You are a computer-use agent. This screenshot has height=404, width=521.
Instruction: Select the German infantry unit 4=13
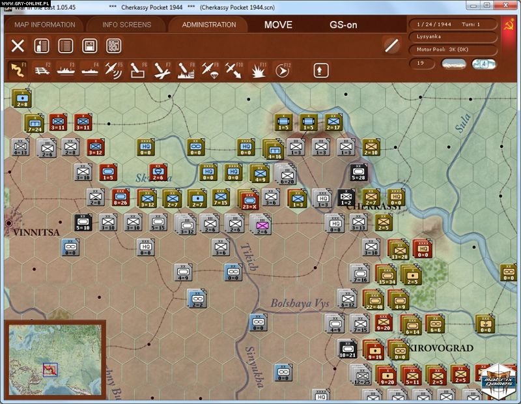tap(20, 147)
